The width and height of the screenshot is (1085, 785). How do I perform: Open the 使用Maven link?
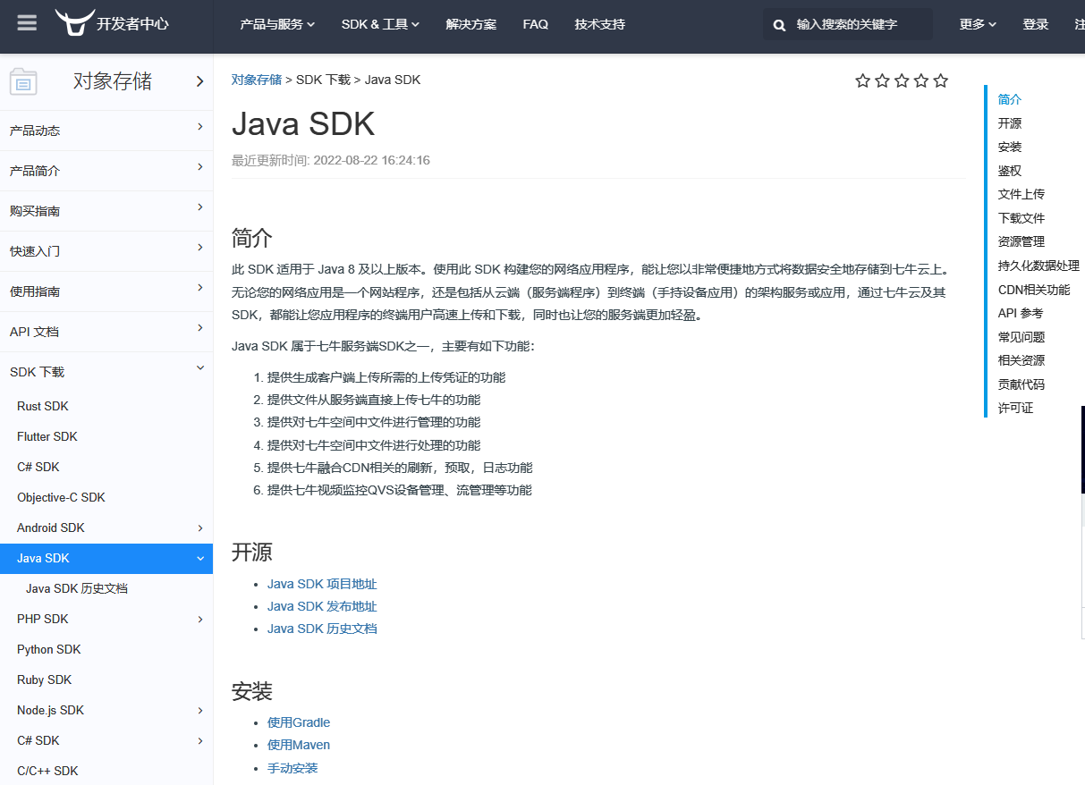click(x=299, y=745)
